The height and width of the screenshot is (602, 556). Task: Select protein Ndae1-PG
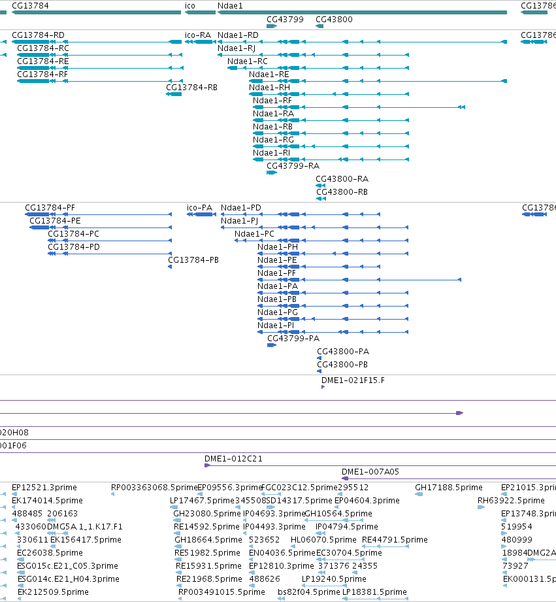pyautogui.click(x=278, y=312)
